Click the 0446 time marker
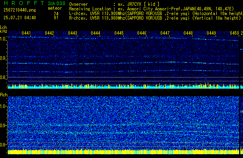The image size is (243, 158). tap(142, 33)
